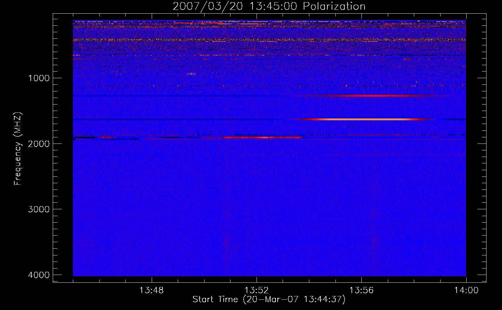Click the 3000 frequency tick label
The width and height of the screenshot is (502, 310).
pyautogui.click(x=39, y=209)
